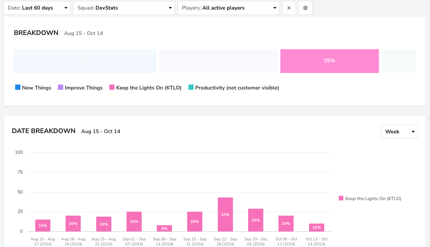This screenshot has width=430, height=247.
Task: Toggle Keep the Lights On breakdown legend
Action: 145,88
